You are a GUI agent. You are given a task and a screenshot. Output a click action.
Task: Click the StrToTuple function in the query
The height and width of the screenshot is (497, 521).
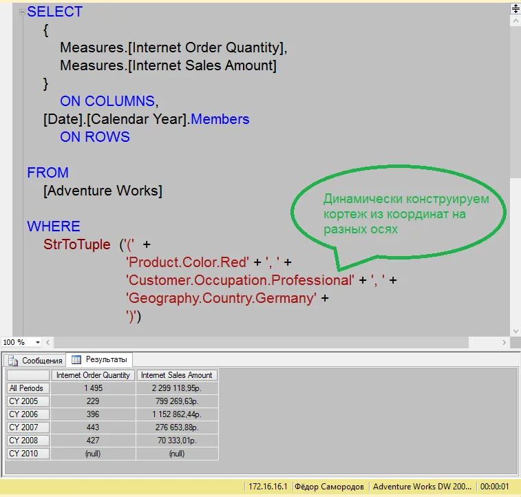click(x=76, y=244)
